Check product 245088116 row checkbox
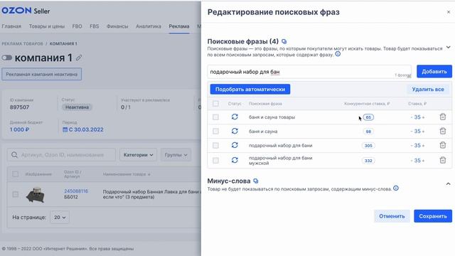Viewport: 455px width, 256px height. coord(16,194)
